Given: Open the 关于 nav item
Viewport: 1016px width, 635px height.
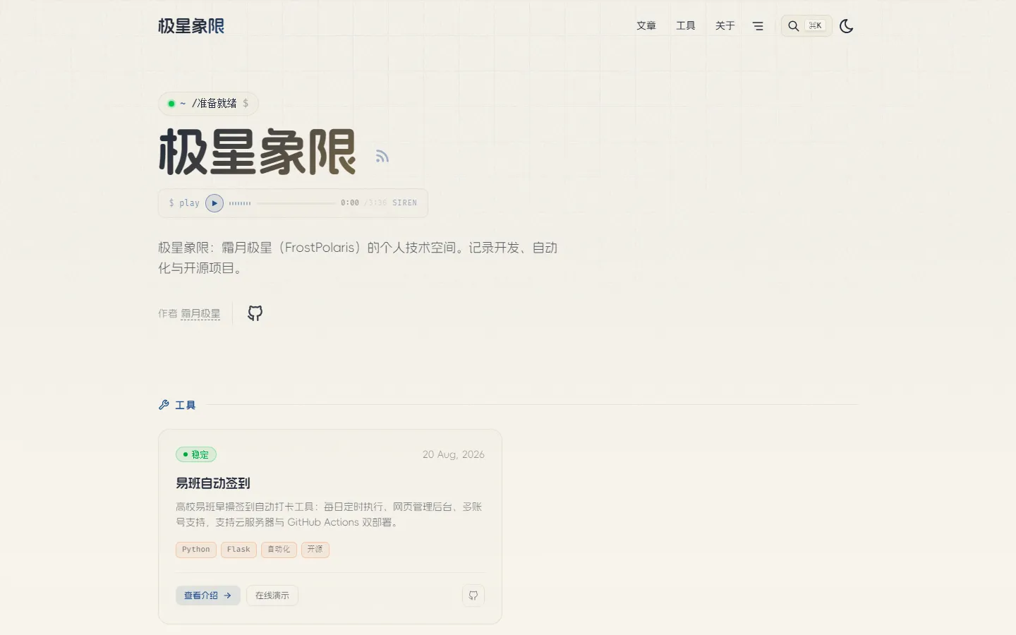Looking at the screenshot, I should coord(725,26).
